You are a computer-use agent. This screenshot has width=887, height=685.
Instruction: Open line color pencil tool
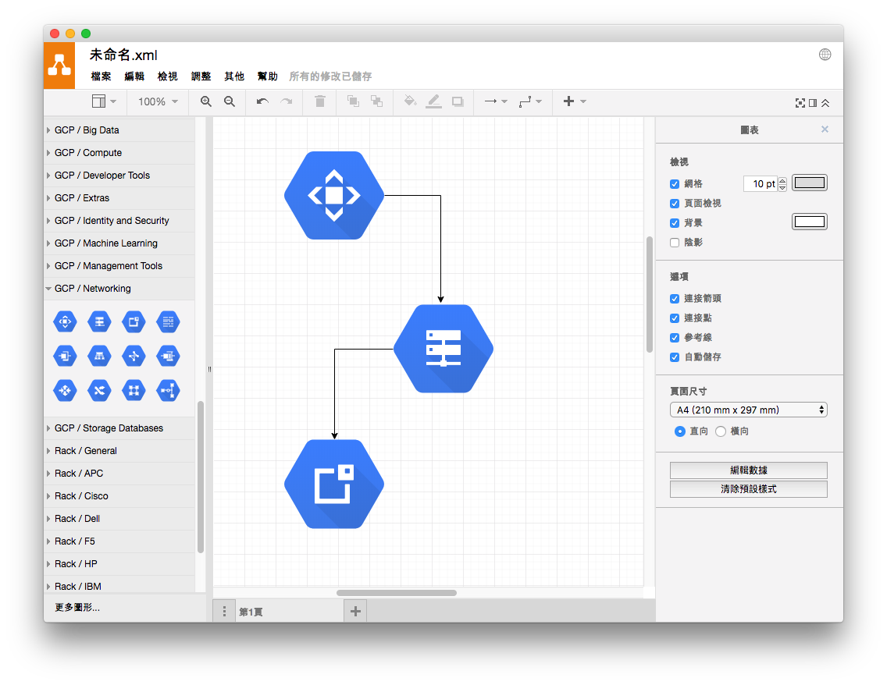click(x=433, y=101)
